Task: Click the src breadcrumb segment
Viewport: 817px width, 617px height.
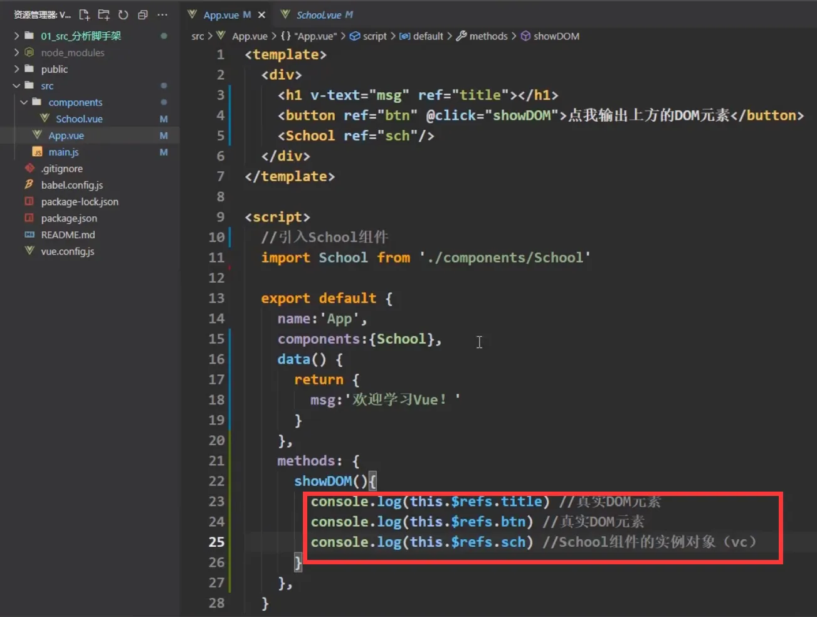Action: [198, 36]
